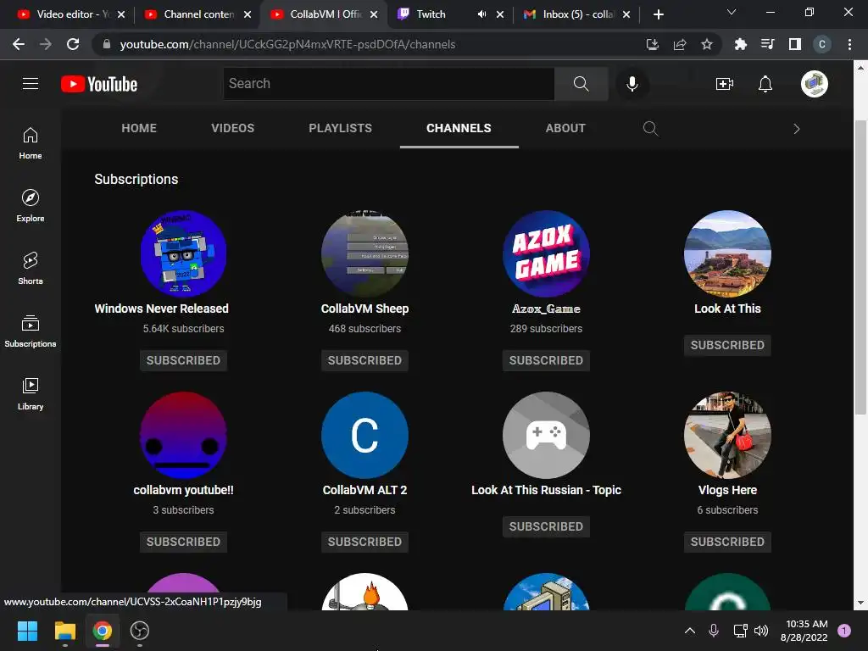Image resolution: width=868 pixels, height=651 pixels.
Task: Open Chrome extensions puzzle icon
Action: 741,44
